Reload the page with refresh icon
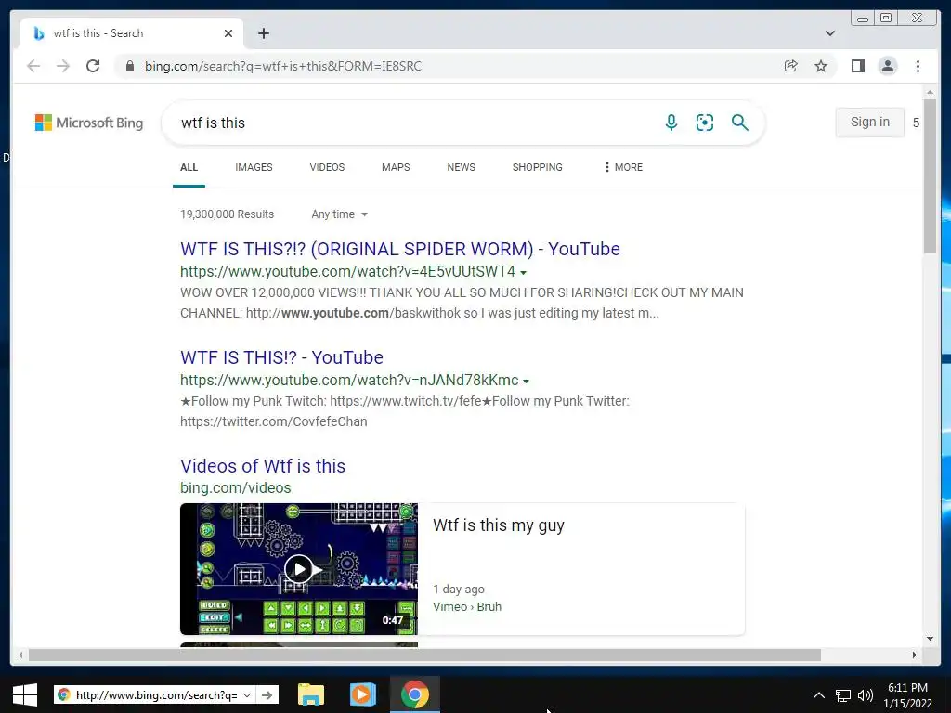 [93, 66]
